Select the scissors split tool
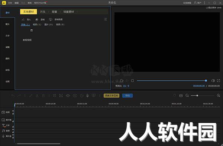The height and width of the screenshot is (146, 223). pos(37,96)
